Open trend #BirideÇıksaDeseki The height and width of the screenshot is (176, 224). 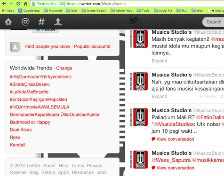pyautogui.click(x=30, y=84)
